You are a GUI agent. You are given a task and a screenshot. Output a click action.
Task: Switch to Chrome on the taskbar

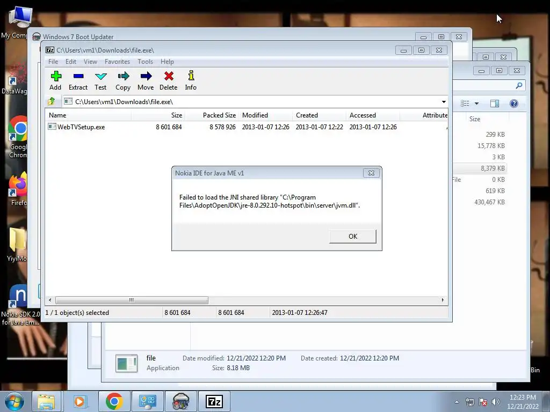pos(114,401)
